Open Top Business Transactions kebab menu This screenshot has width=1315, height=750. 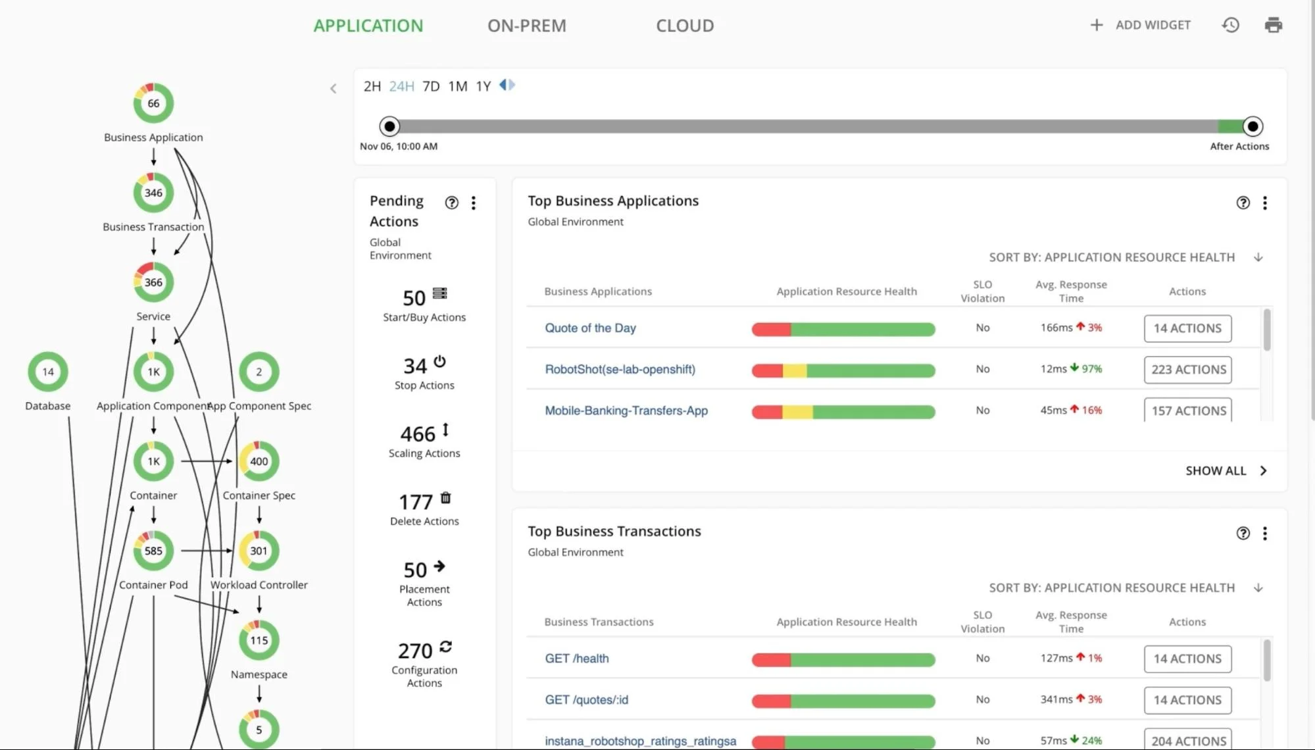coord(1265,533)
